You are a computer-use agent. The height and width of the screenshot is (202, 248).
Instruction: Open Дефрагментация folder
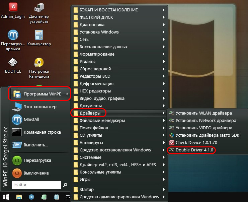pyautogui.click(x=119, y=84)
